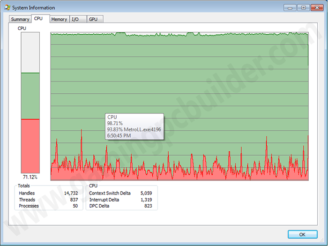
Task: Click the vertical CPU usage bar meter
Action: click(x=30, y=103)
